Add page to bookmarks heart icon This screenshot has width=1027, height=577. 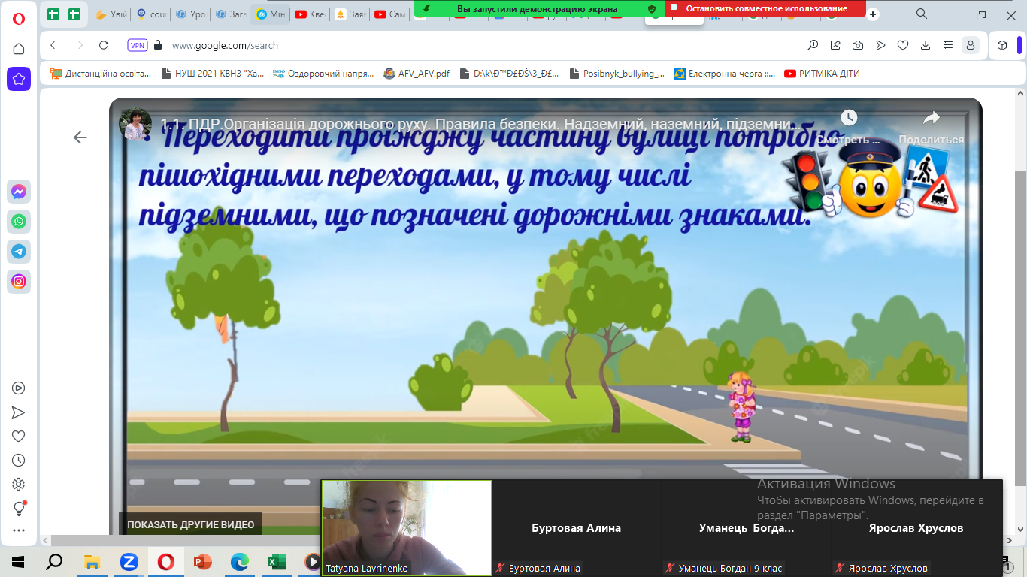click(903, 45)
